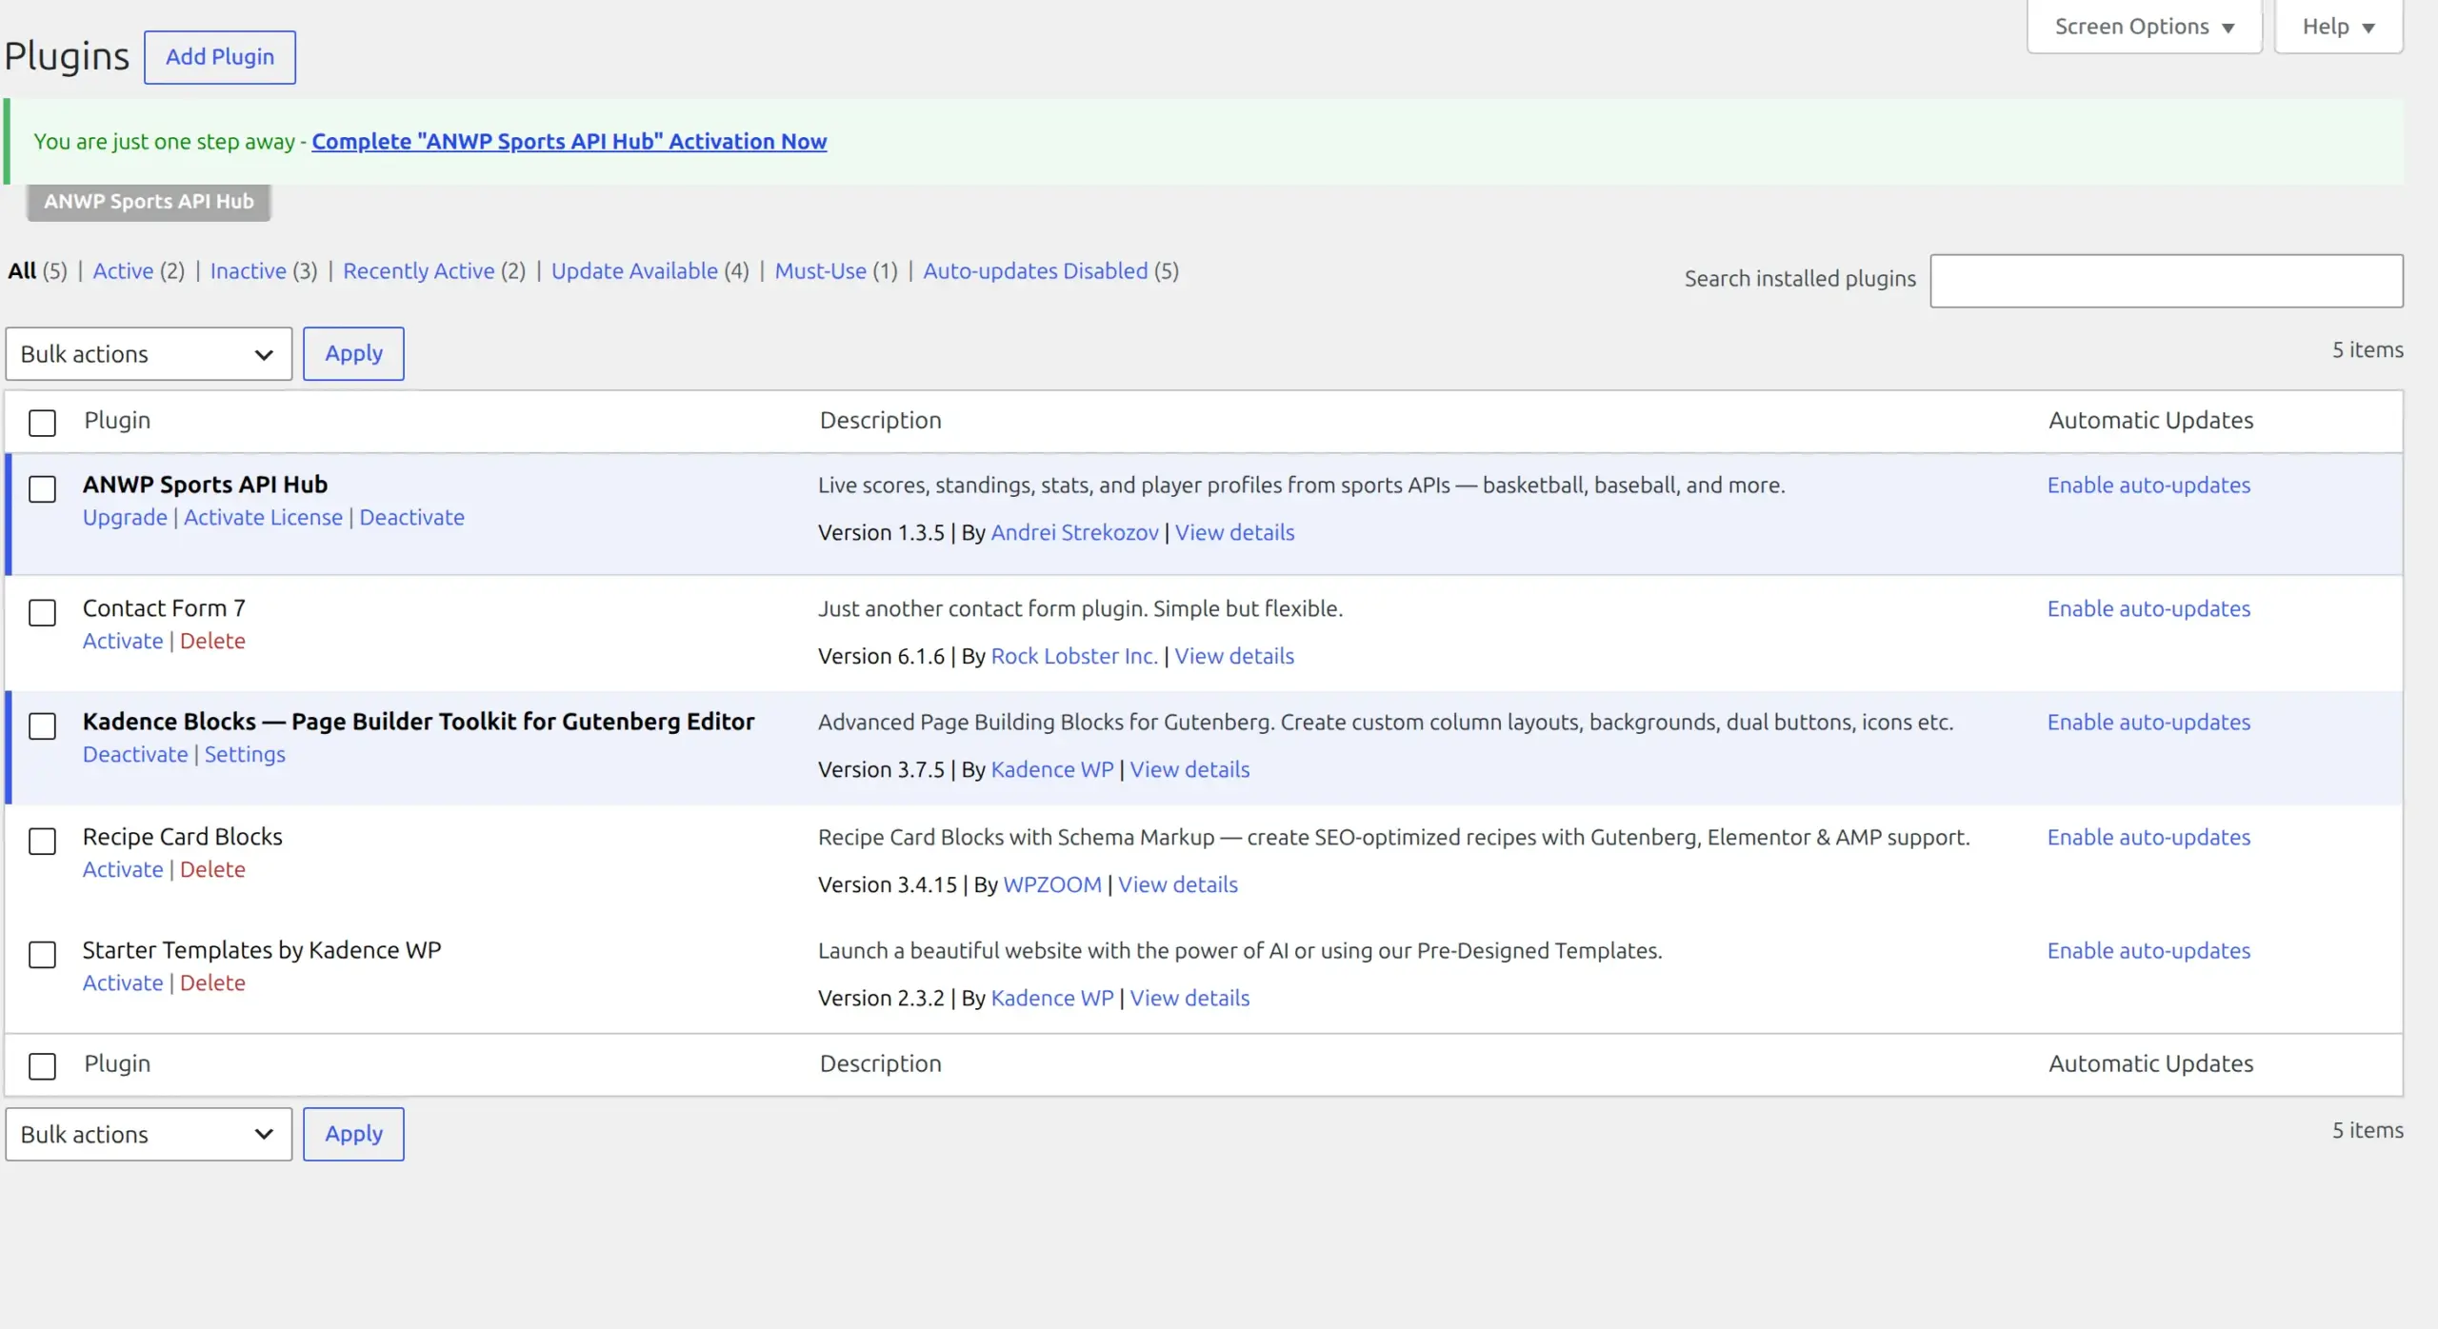The image size is (2438, 1329).
Task: Filter by Inactive plugins
Action: click(248, 270)
